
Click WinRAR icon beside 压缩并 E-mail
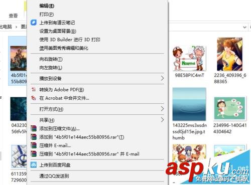tap(34, 145)
